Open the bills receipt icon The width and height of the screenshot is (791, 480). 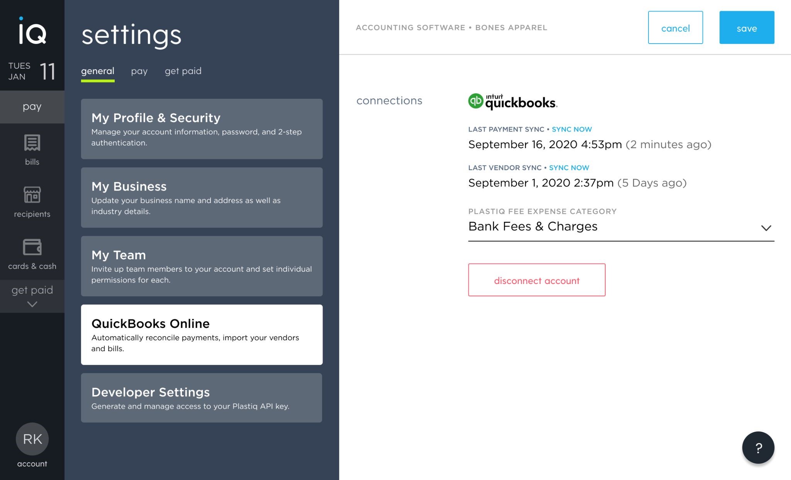coord(32,143)
